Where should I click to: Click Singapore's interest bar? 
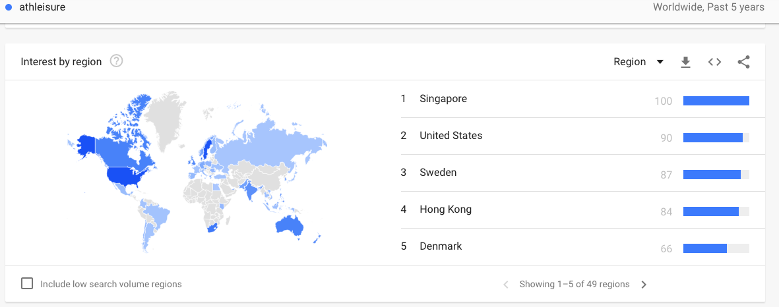716,101
